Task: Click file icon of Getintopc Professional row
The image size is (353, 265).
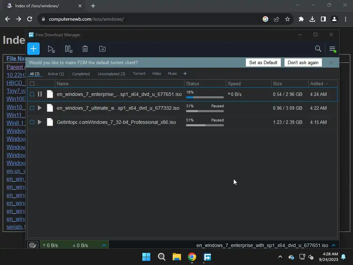Action: [50, 122]
